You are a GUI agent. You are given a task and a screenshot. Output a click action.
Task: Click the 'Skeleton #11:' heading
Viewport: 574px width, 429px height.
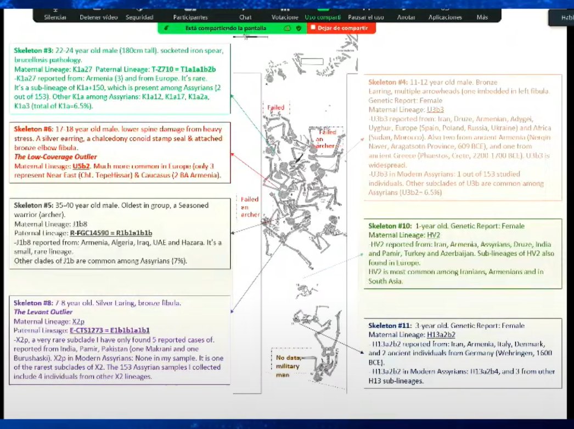(x=390, y=326)
